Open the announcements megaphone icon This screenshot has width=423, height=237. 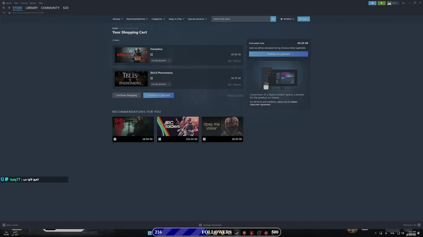pyautogui.click(x=372, y=3)
